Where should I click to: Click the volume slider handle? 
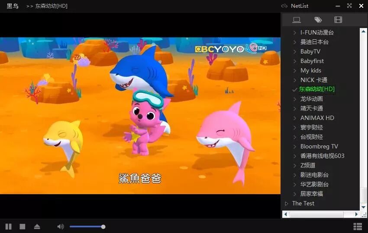coord(103,227)
